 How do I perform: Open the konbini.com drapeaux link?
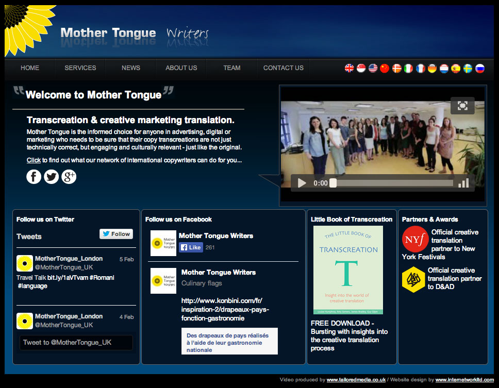pos(225,310)
